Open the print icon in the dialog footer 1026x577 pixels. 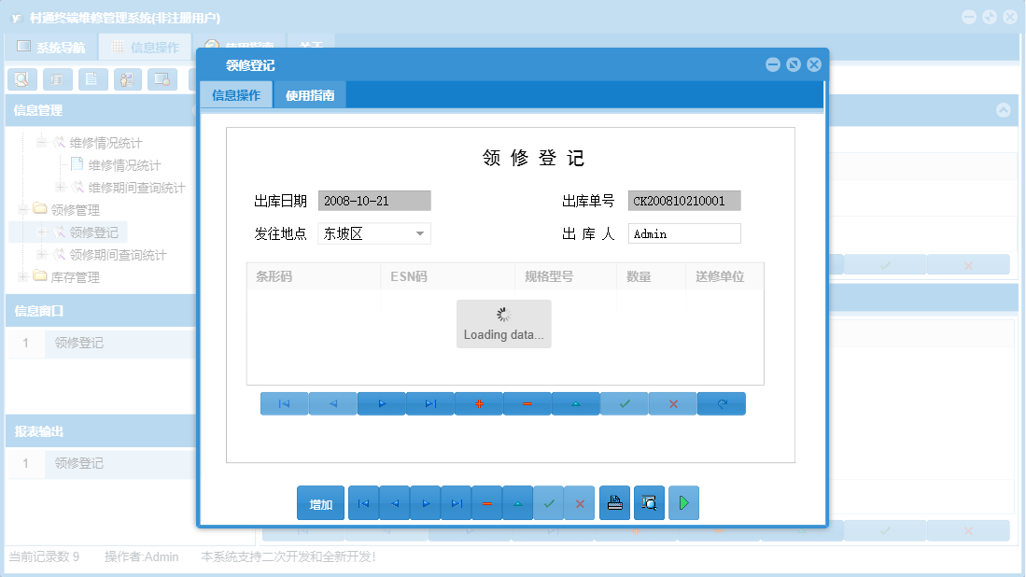point(615,502)
